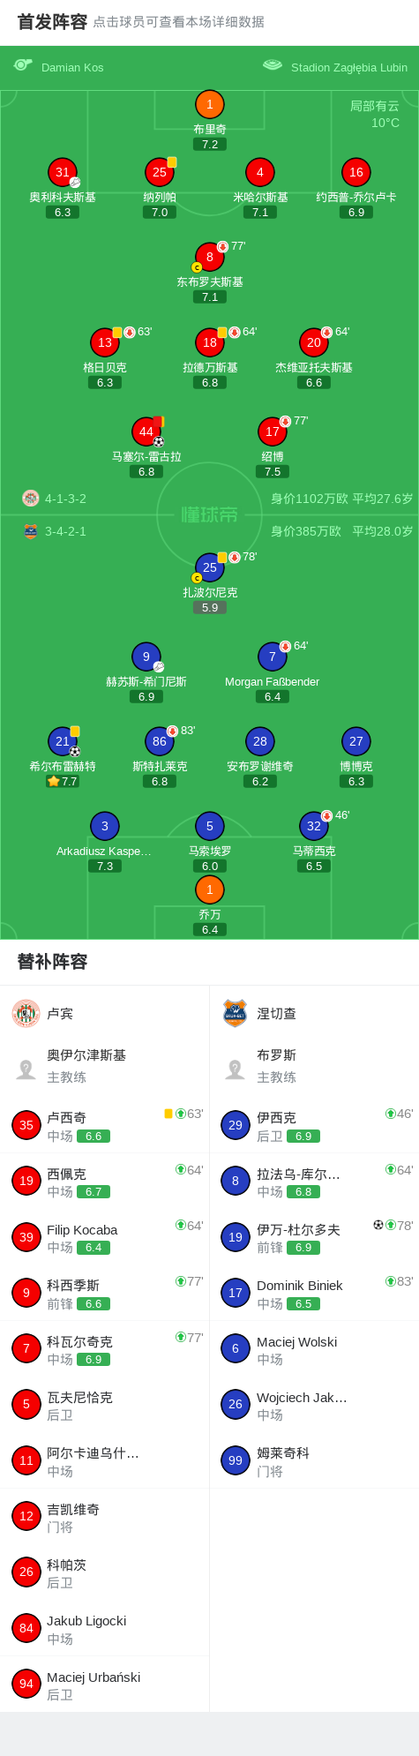Select red player 25 纳列帕 with yellow card

click(x=160, y=172)
